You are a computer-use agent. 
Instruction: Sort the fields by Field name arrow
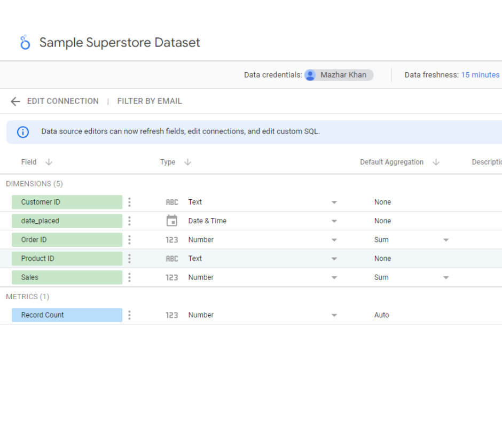[x=49, y=162]
